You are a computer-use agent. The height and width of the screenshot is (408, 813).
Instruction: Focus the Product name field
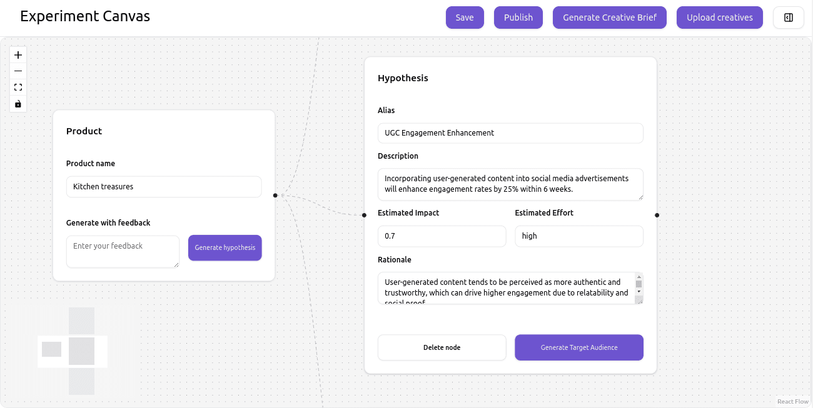coord(163,186)
